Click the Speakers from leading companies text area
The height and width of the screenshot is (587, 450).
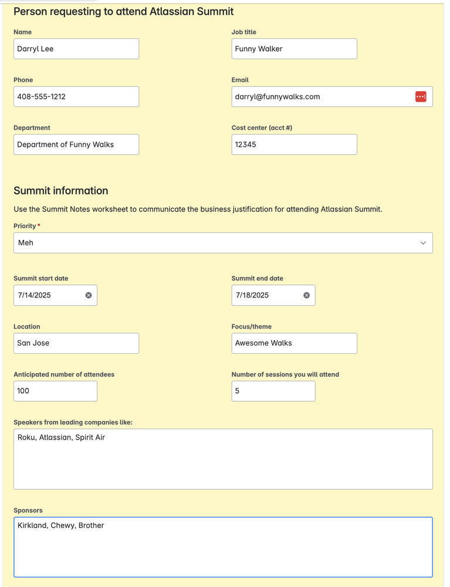[x=223, y=459]
